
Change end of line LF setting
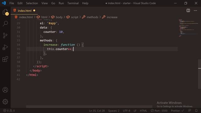click(135, 110)
